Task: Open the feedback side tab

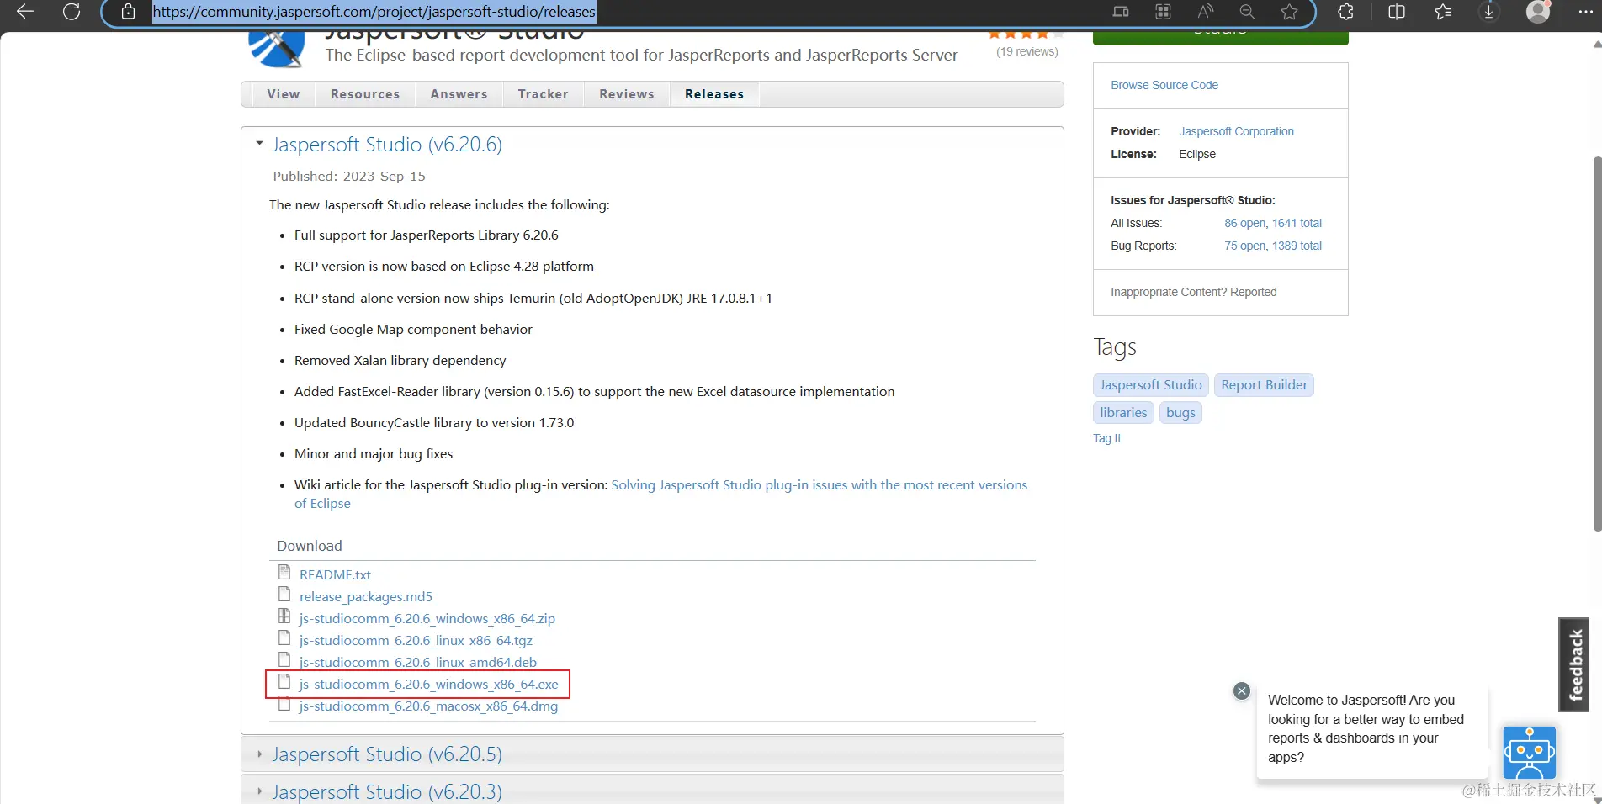Action: pyautogui.click(x=1574, y=664)
